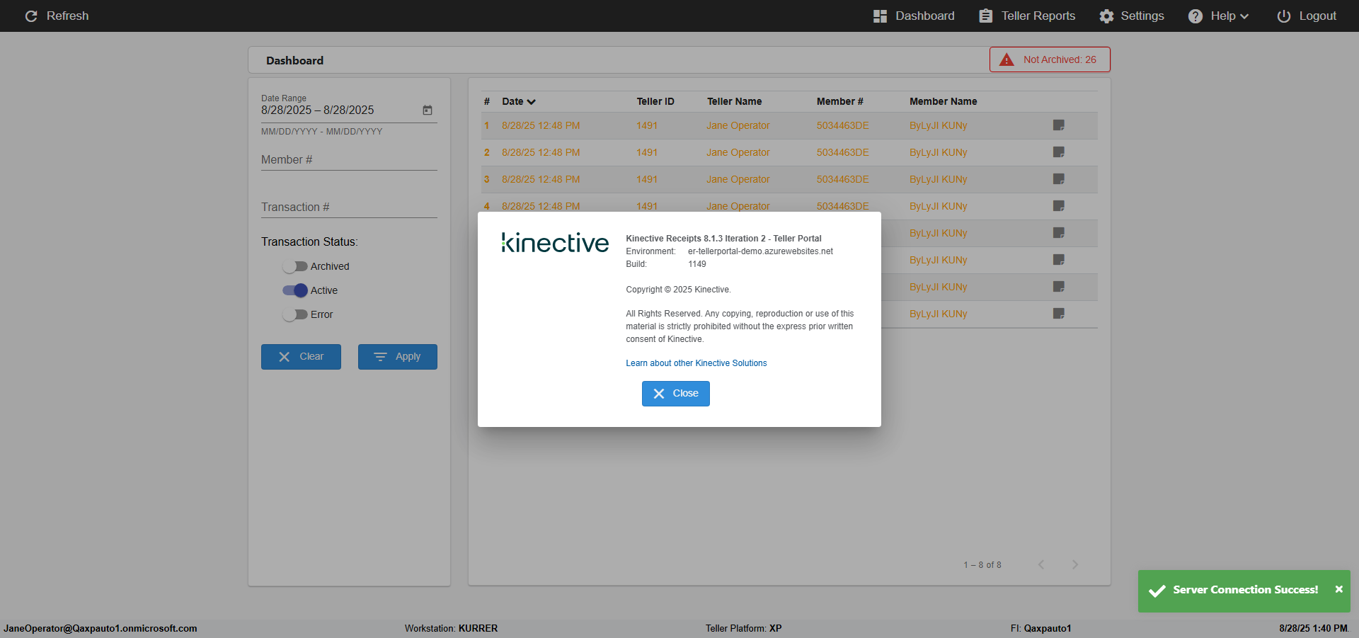Image resolution: width=1359 pixels, height=638 pixels.
Task: Apply the transaction filters
Action: pos(398,357)
